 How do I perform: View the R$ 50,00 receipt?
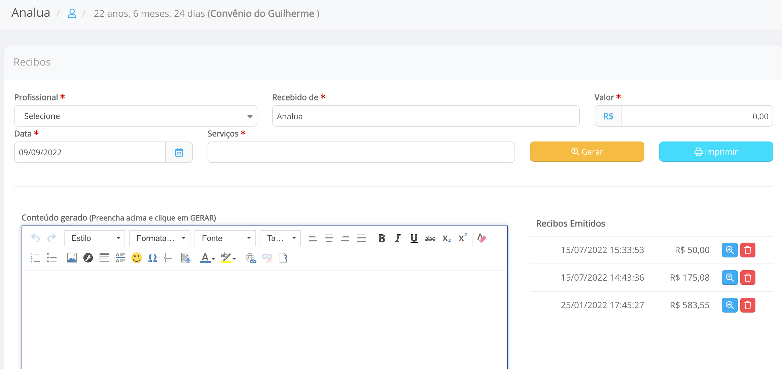pyautogui.click(x=730, y=250)
